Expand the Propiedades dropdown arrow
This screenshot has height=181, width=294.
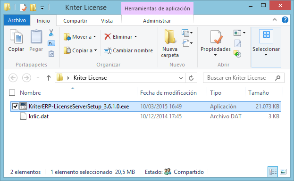pos(216,55)
